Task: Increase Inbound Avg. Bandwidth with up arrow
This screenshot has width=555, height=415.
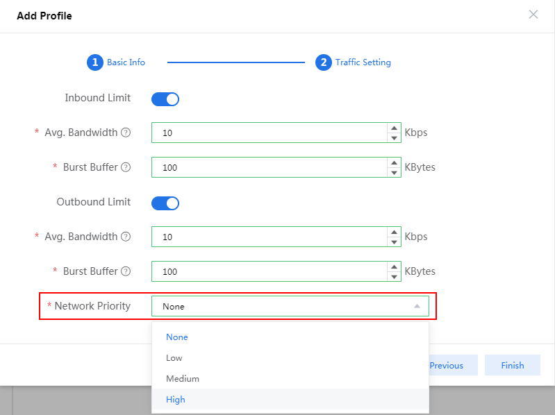Action: tap(395, 128)
